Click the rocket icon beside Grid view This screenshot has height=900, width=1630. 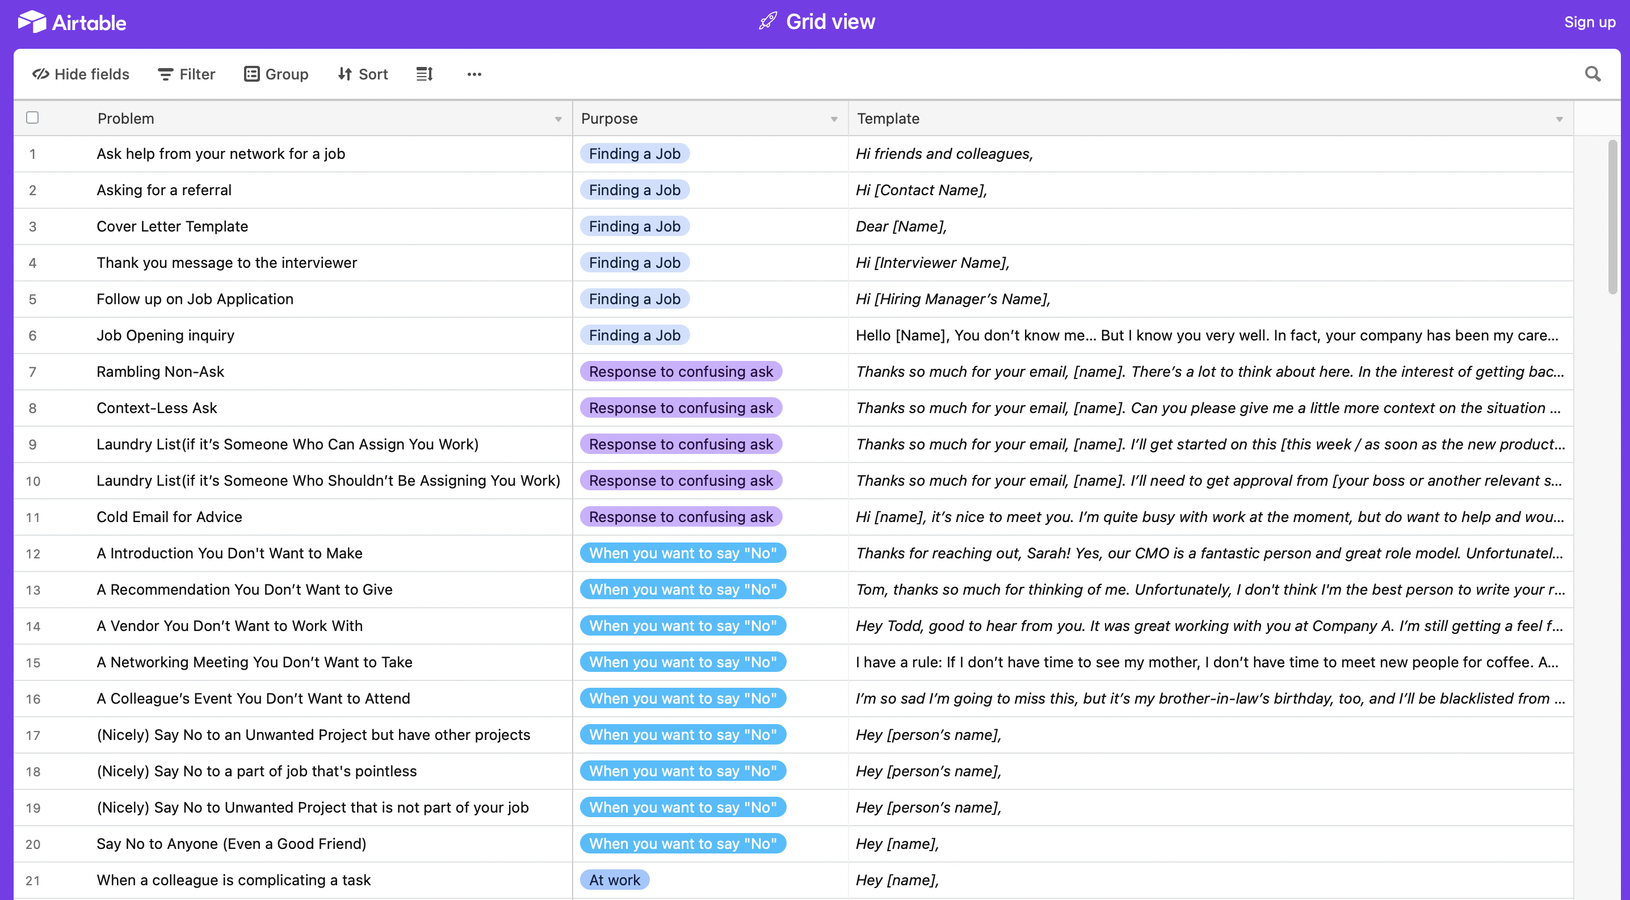pyautogui.click(x=767, y=22)
